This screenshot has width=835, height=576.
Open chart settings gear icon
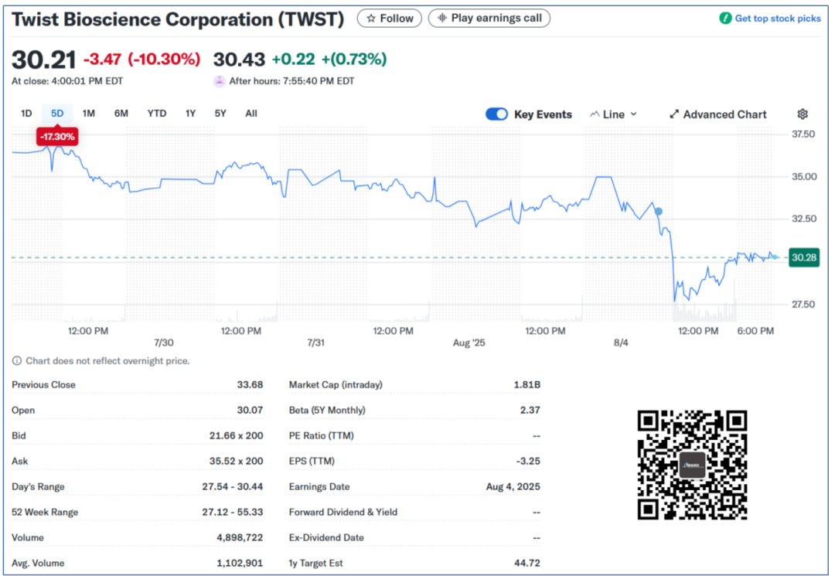pyautogui.click(x=803, y=114)
